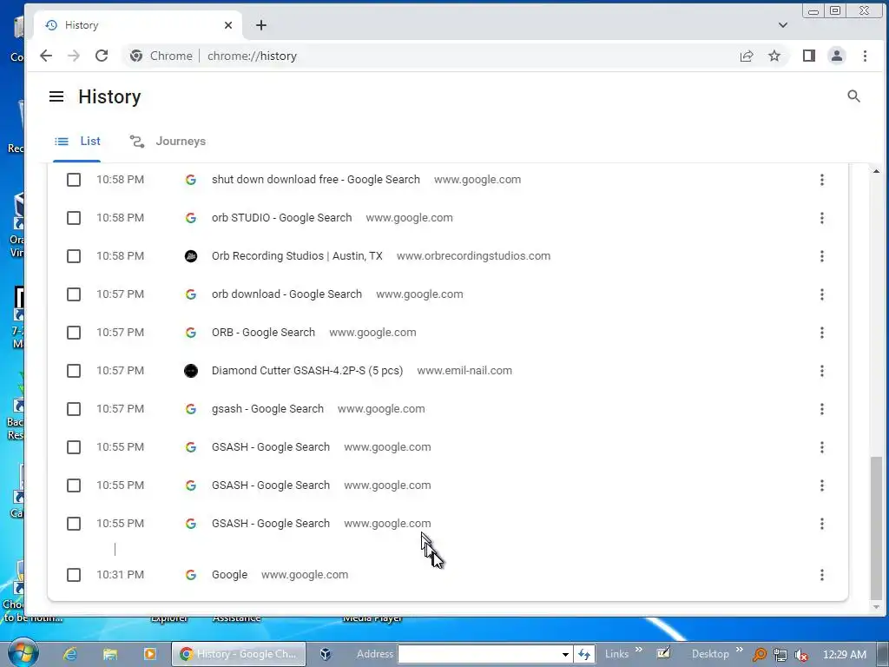Viewport: 889px width, 667px height.
Task: Click the VirtualBox cube taskbar icon
Action: coord(326,654)
